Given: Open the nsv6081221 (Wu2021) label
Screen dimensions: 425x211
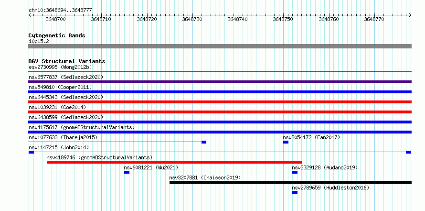Looking at the screenshot, I should point(151,167).
